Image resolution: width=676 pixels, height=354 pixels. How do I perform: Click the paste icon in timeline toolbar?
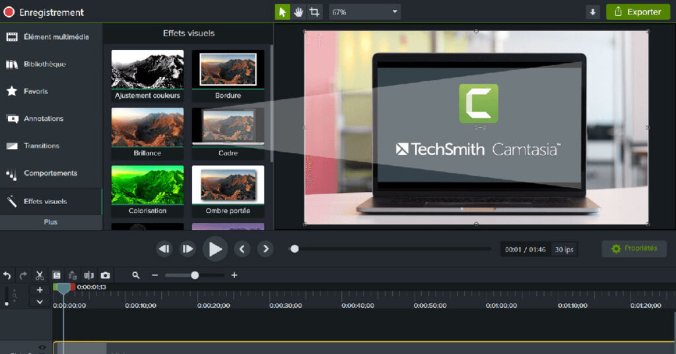pos(73,275)
